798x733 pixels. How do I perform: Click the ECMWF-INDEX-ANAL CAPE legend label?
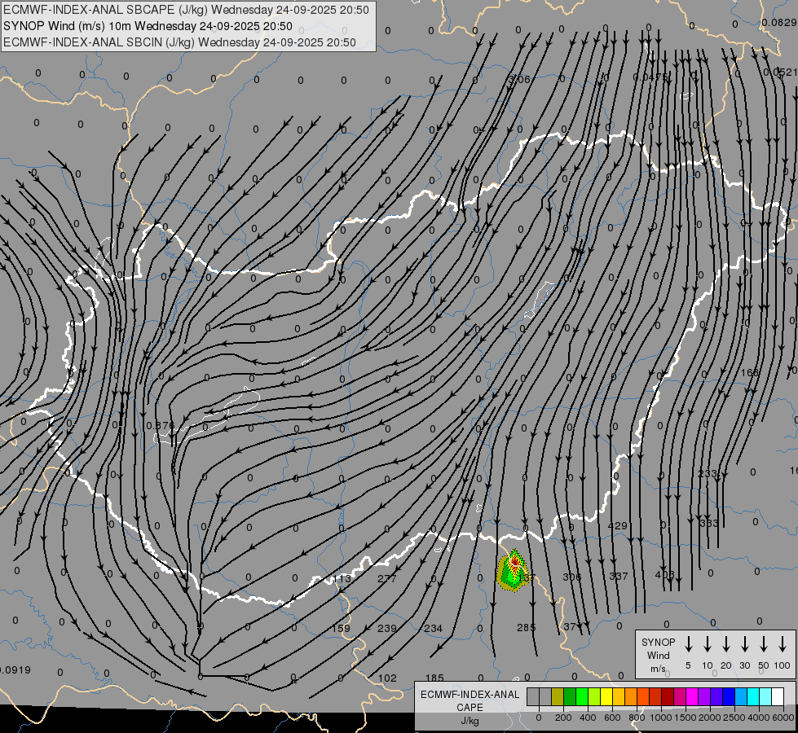pyautogui.click(x=470, y=700)
